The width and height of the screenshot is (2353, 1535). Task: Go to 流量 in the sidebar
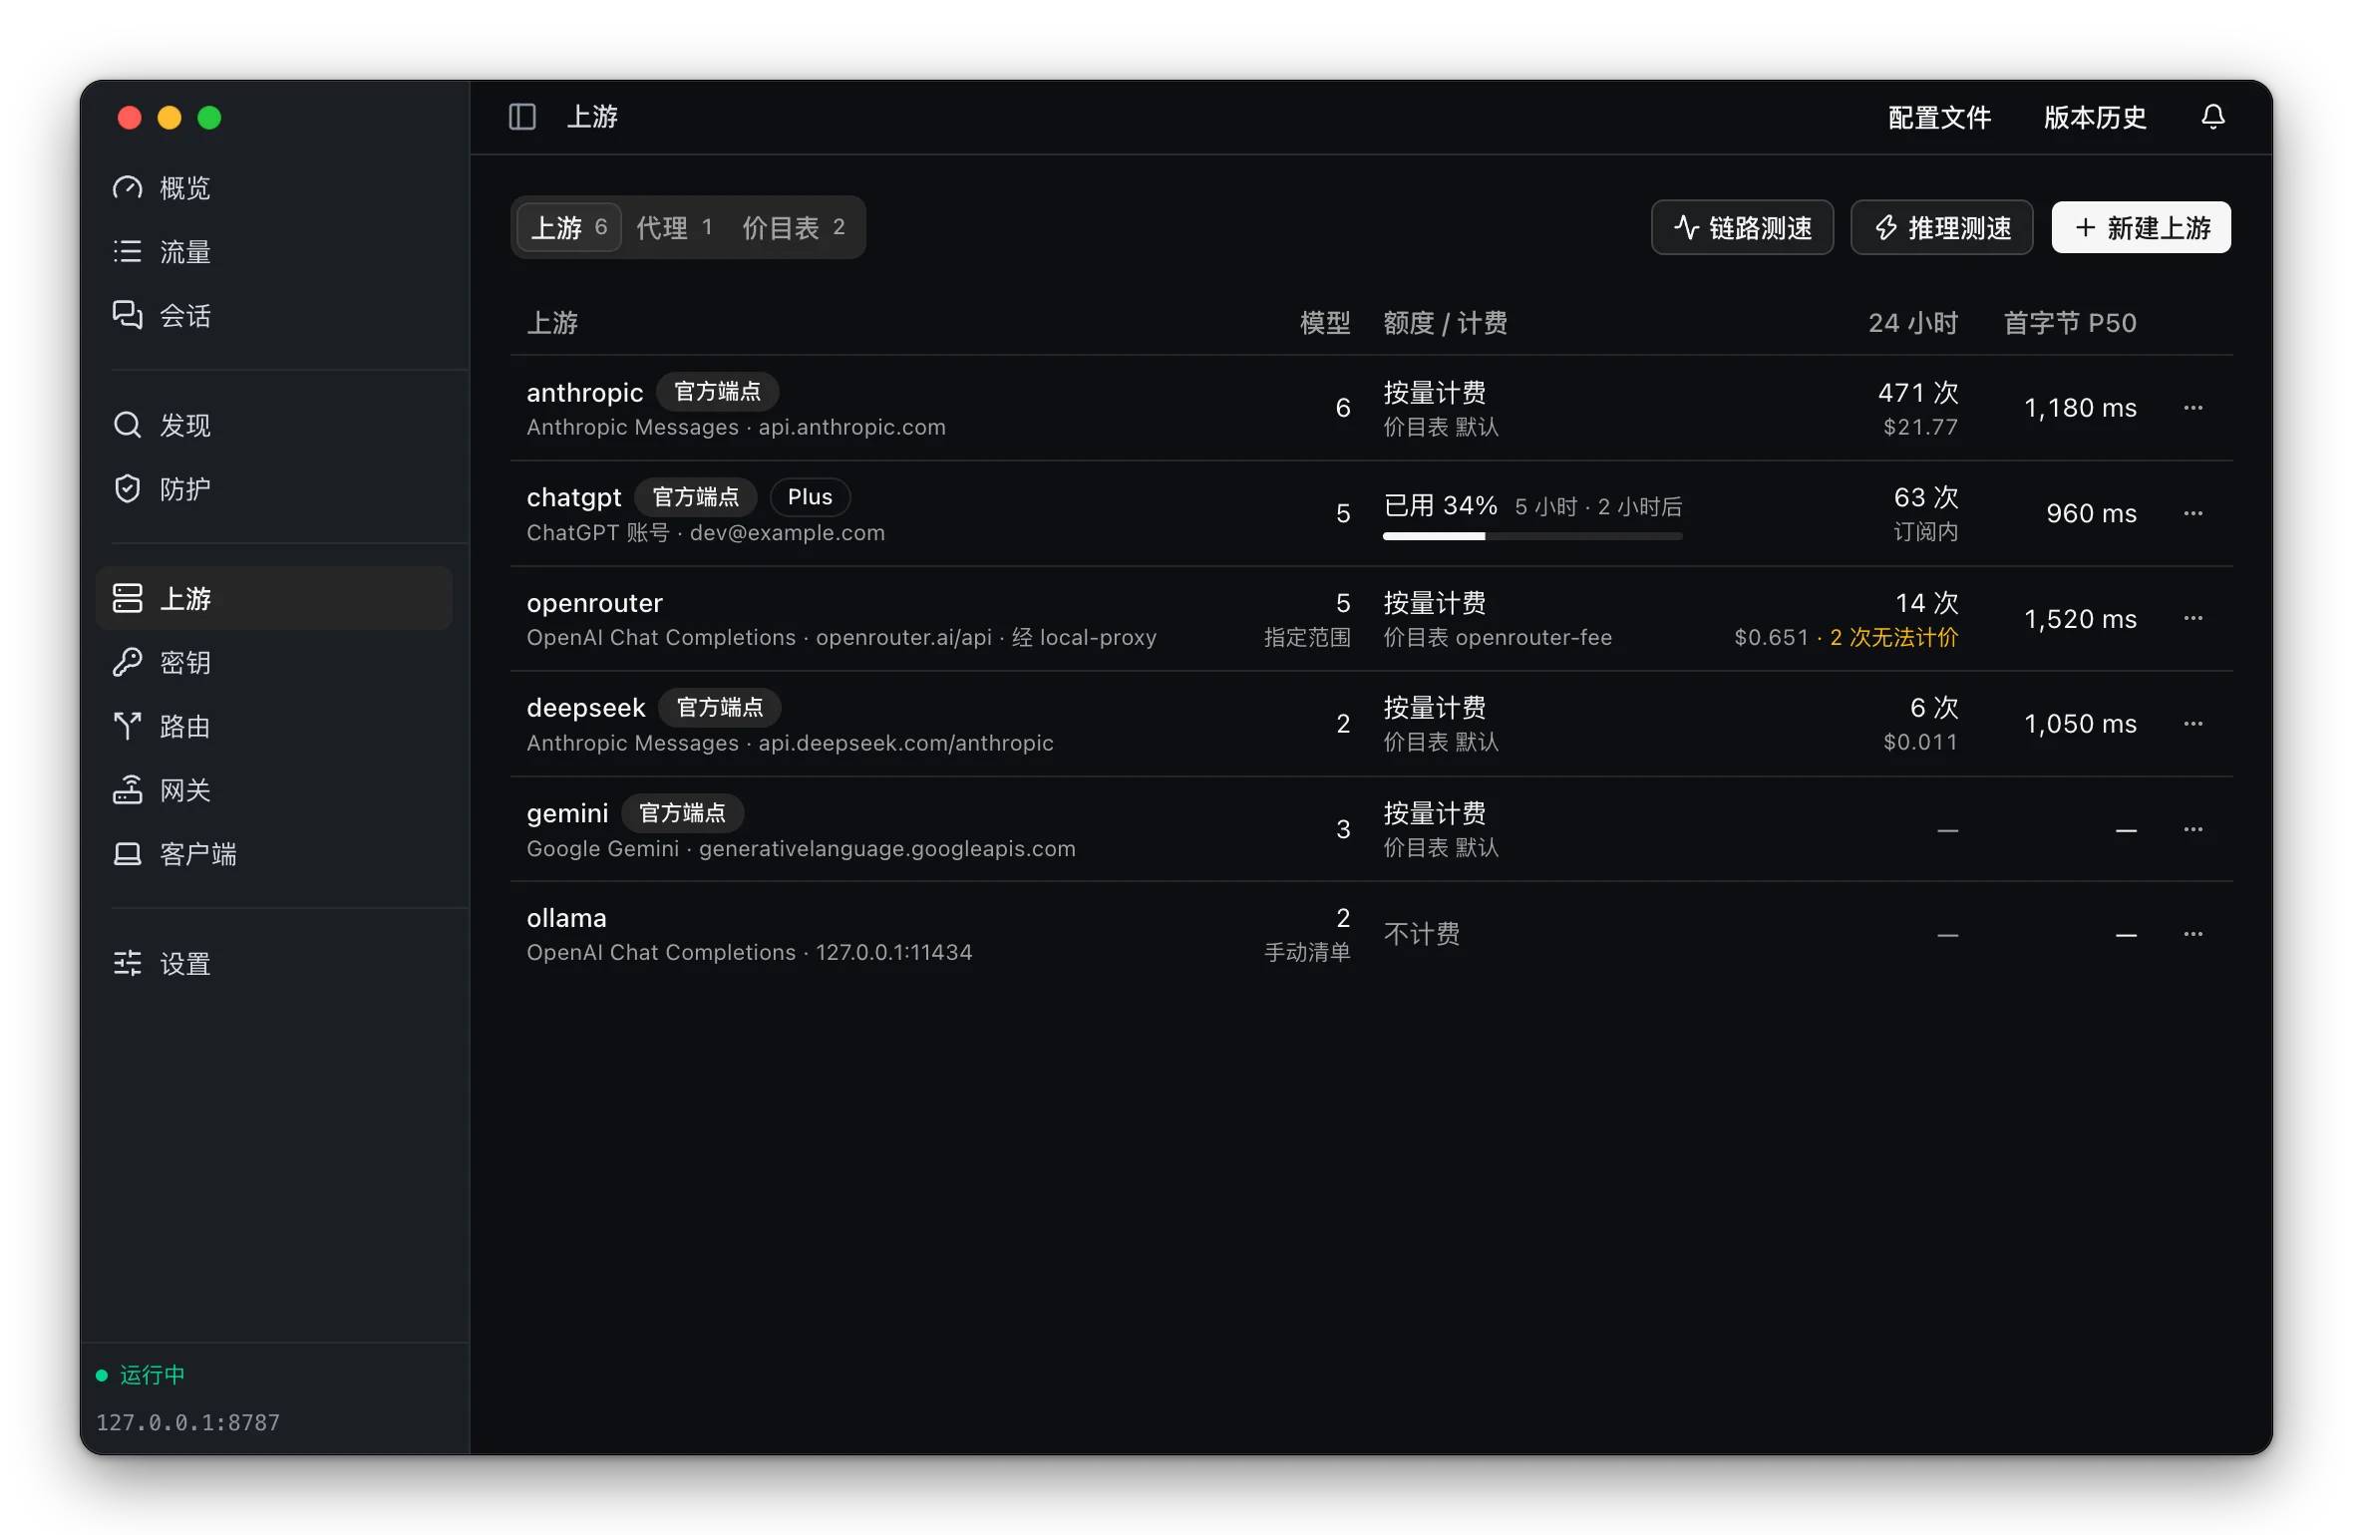click(x=273, y=251)
